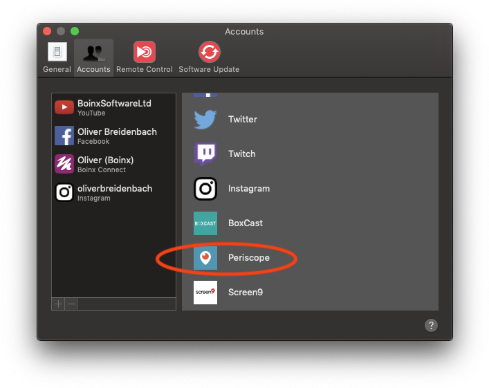Viewport: 489px width, 388px height.
Task: Choose BoxCast as account type
Action: [x=246, y=223]
